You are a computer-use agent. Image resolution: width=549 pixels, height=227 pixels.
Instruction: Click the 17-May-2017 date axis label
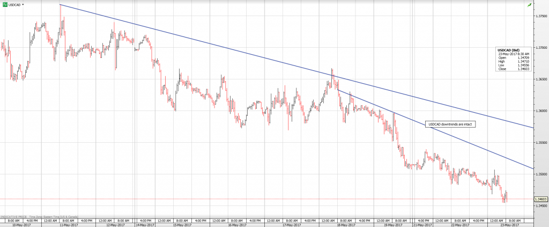pos(291,224)
